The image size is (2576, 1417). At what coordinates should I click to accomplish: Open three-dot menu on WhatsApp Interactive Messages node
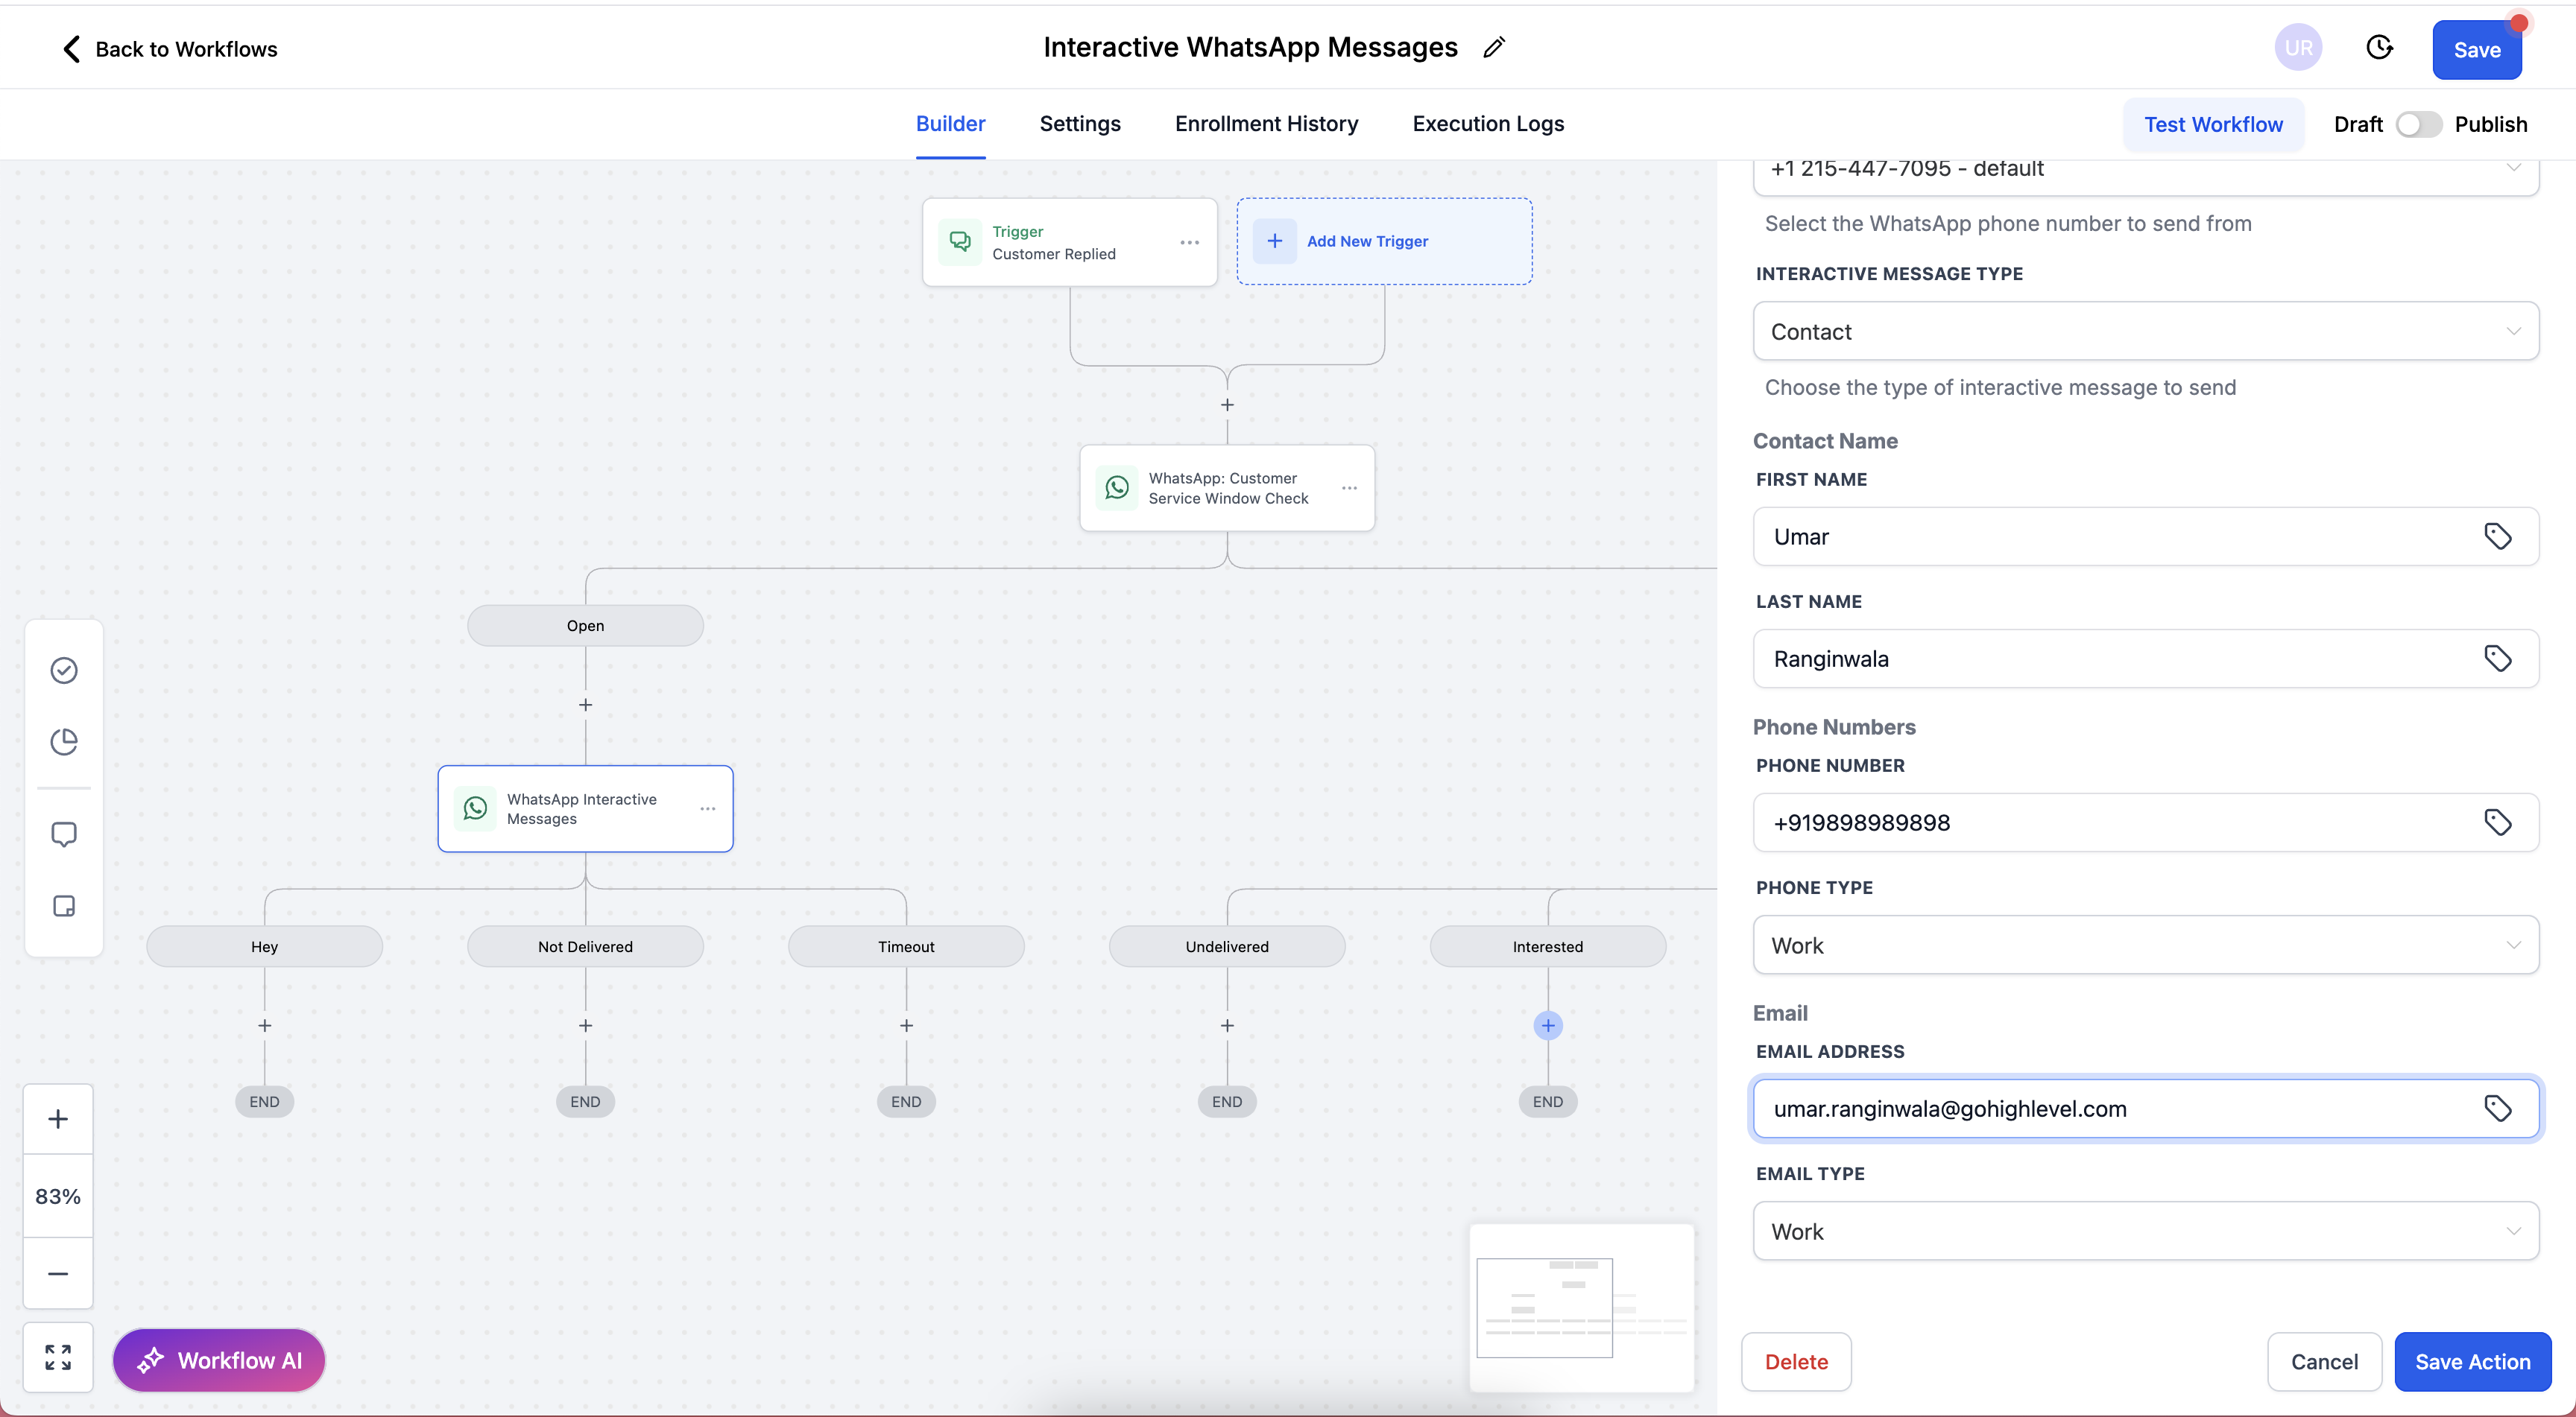pos(708,808)
